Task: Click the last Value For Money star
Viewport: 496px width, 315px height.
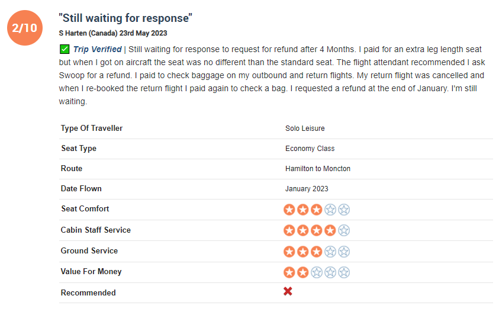Action: pos(344,272)
